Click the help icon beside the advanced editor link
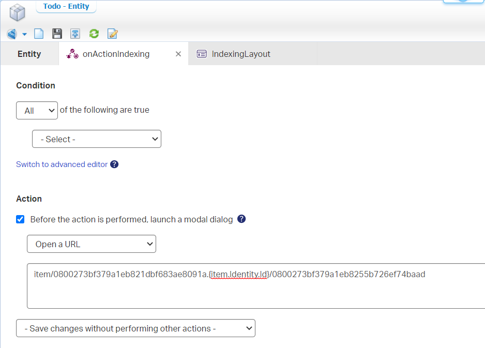This screenshot has height=348, width=485. (114, 164)
